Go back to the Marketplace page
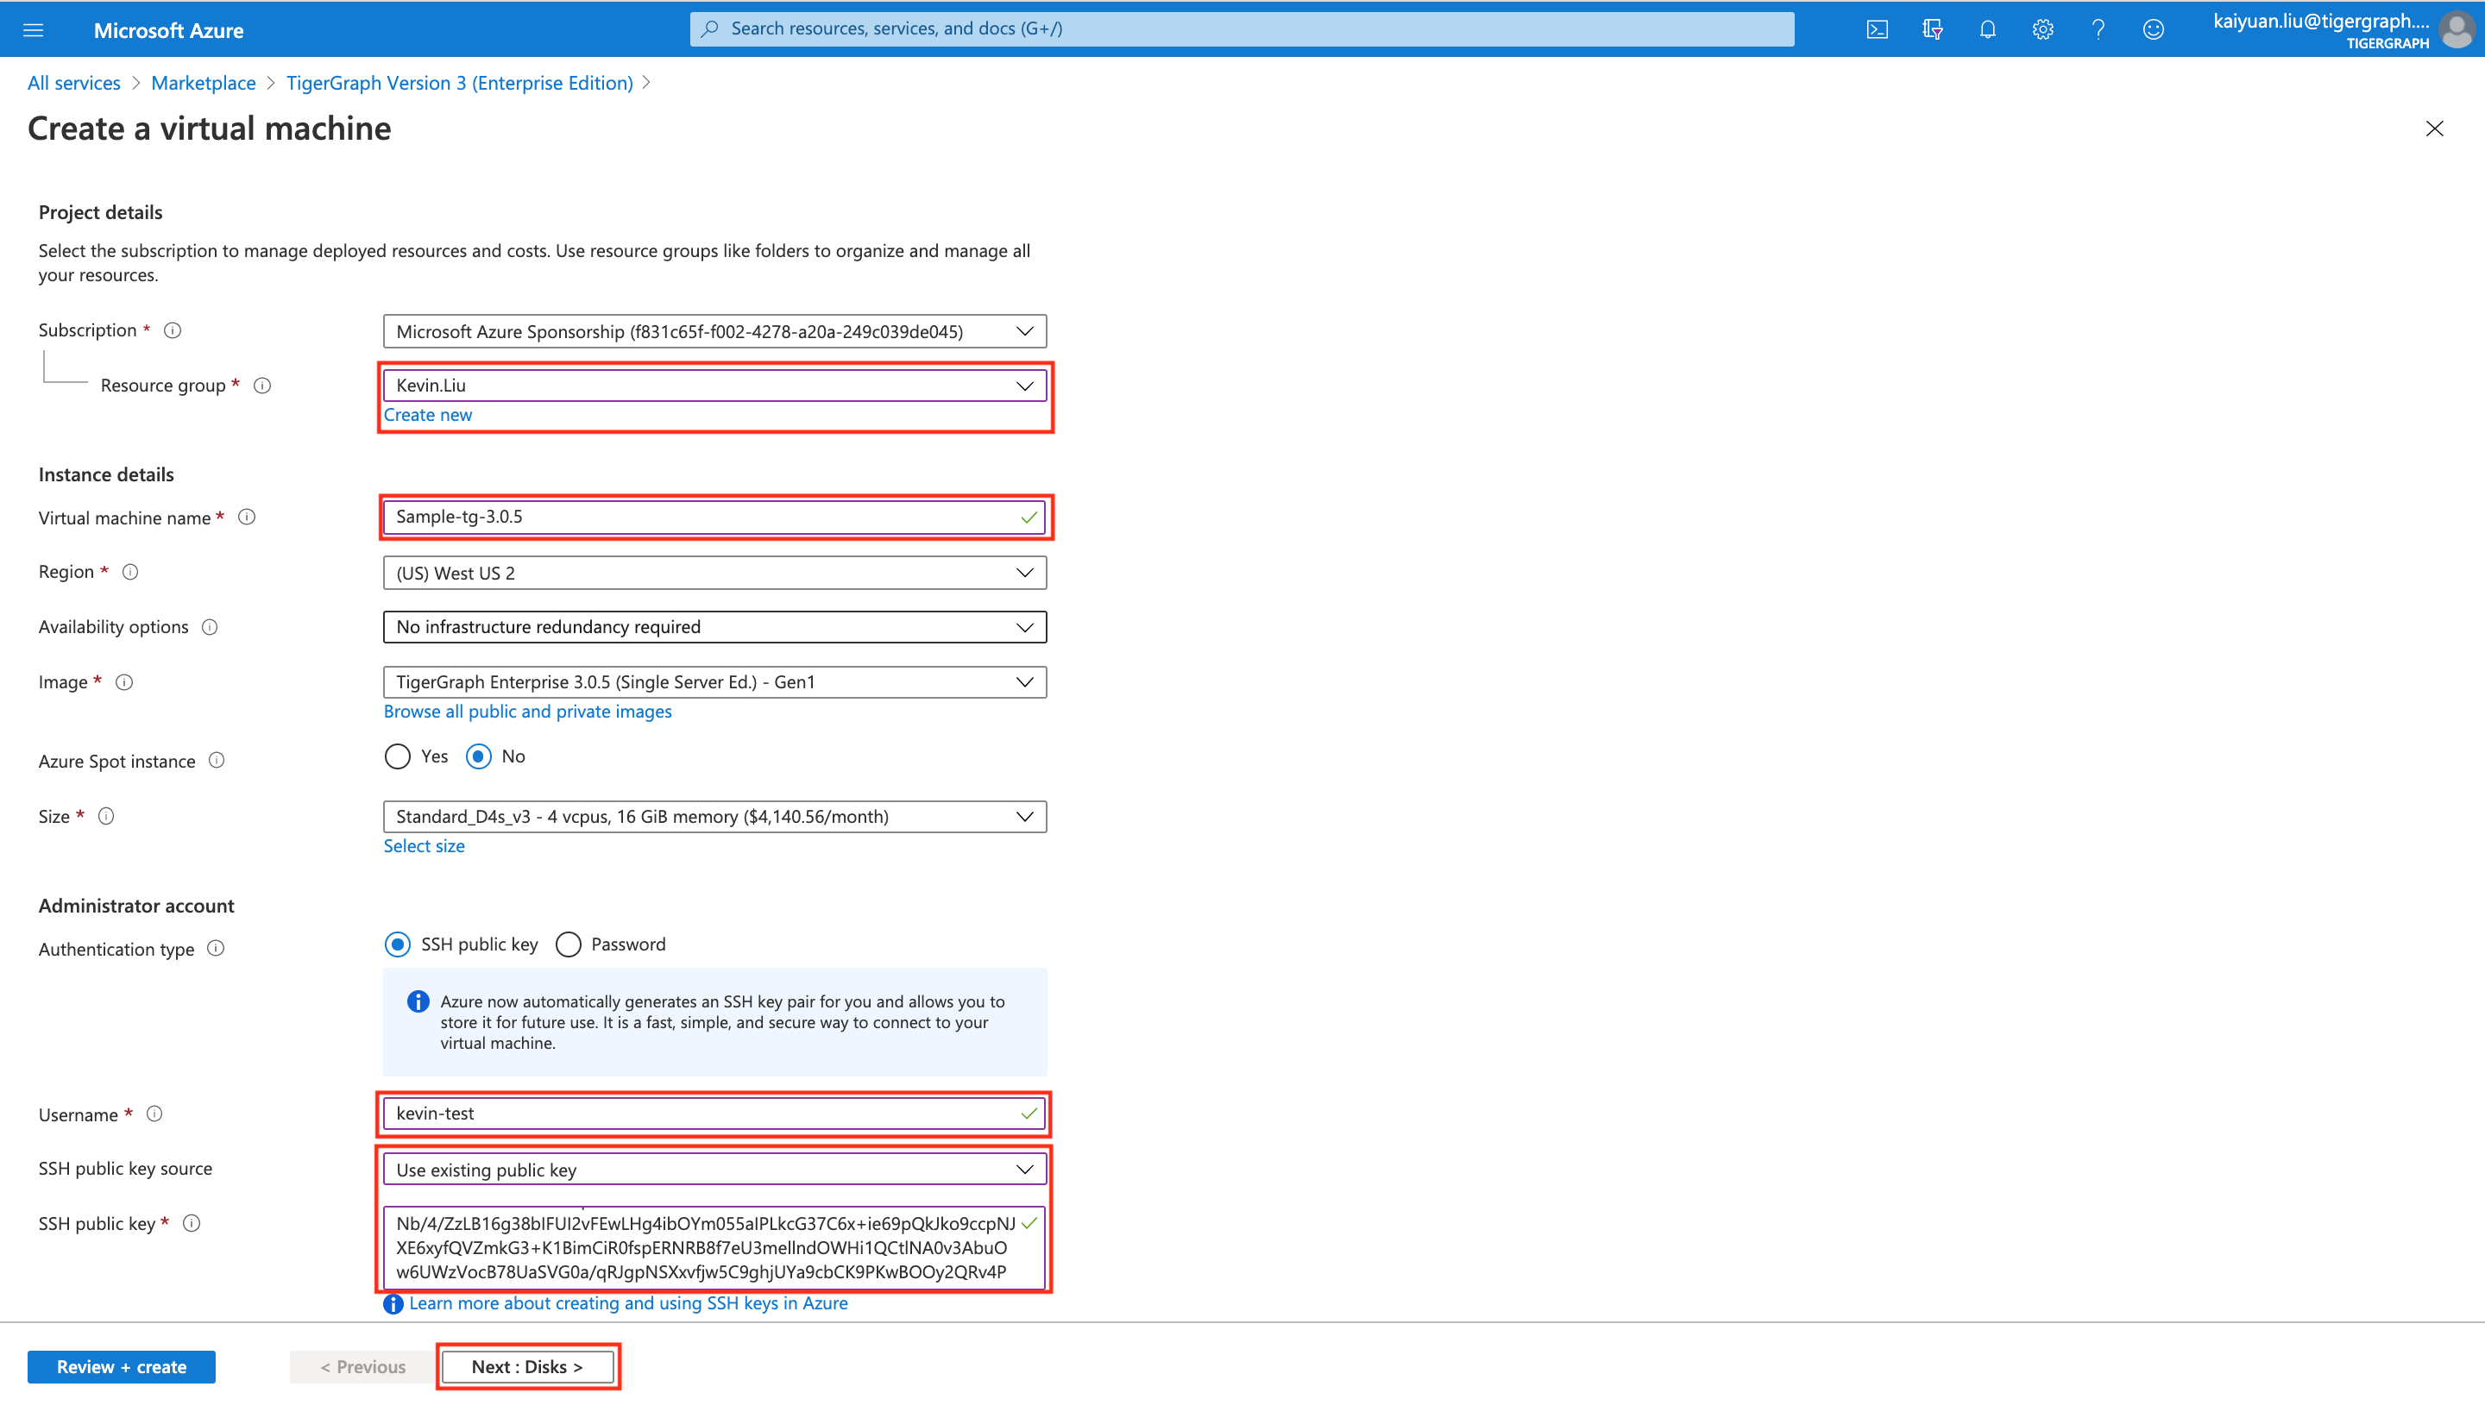Image resolution: width=2485 pixels, height=1418 pixels. click(x=204, y=82)
